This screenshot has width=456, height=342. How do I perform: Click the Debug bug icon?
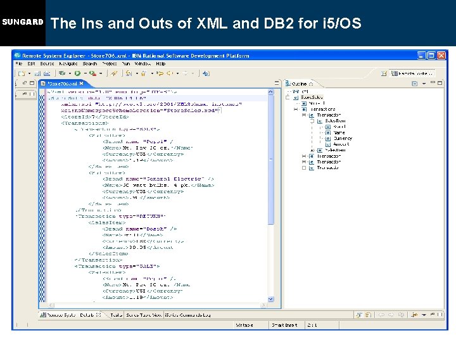click(62, 73)
